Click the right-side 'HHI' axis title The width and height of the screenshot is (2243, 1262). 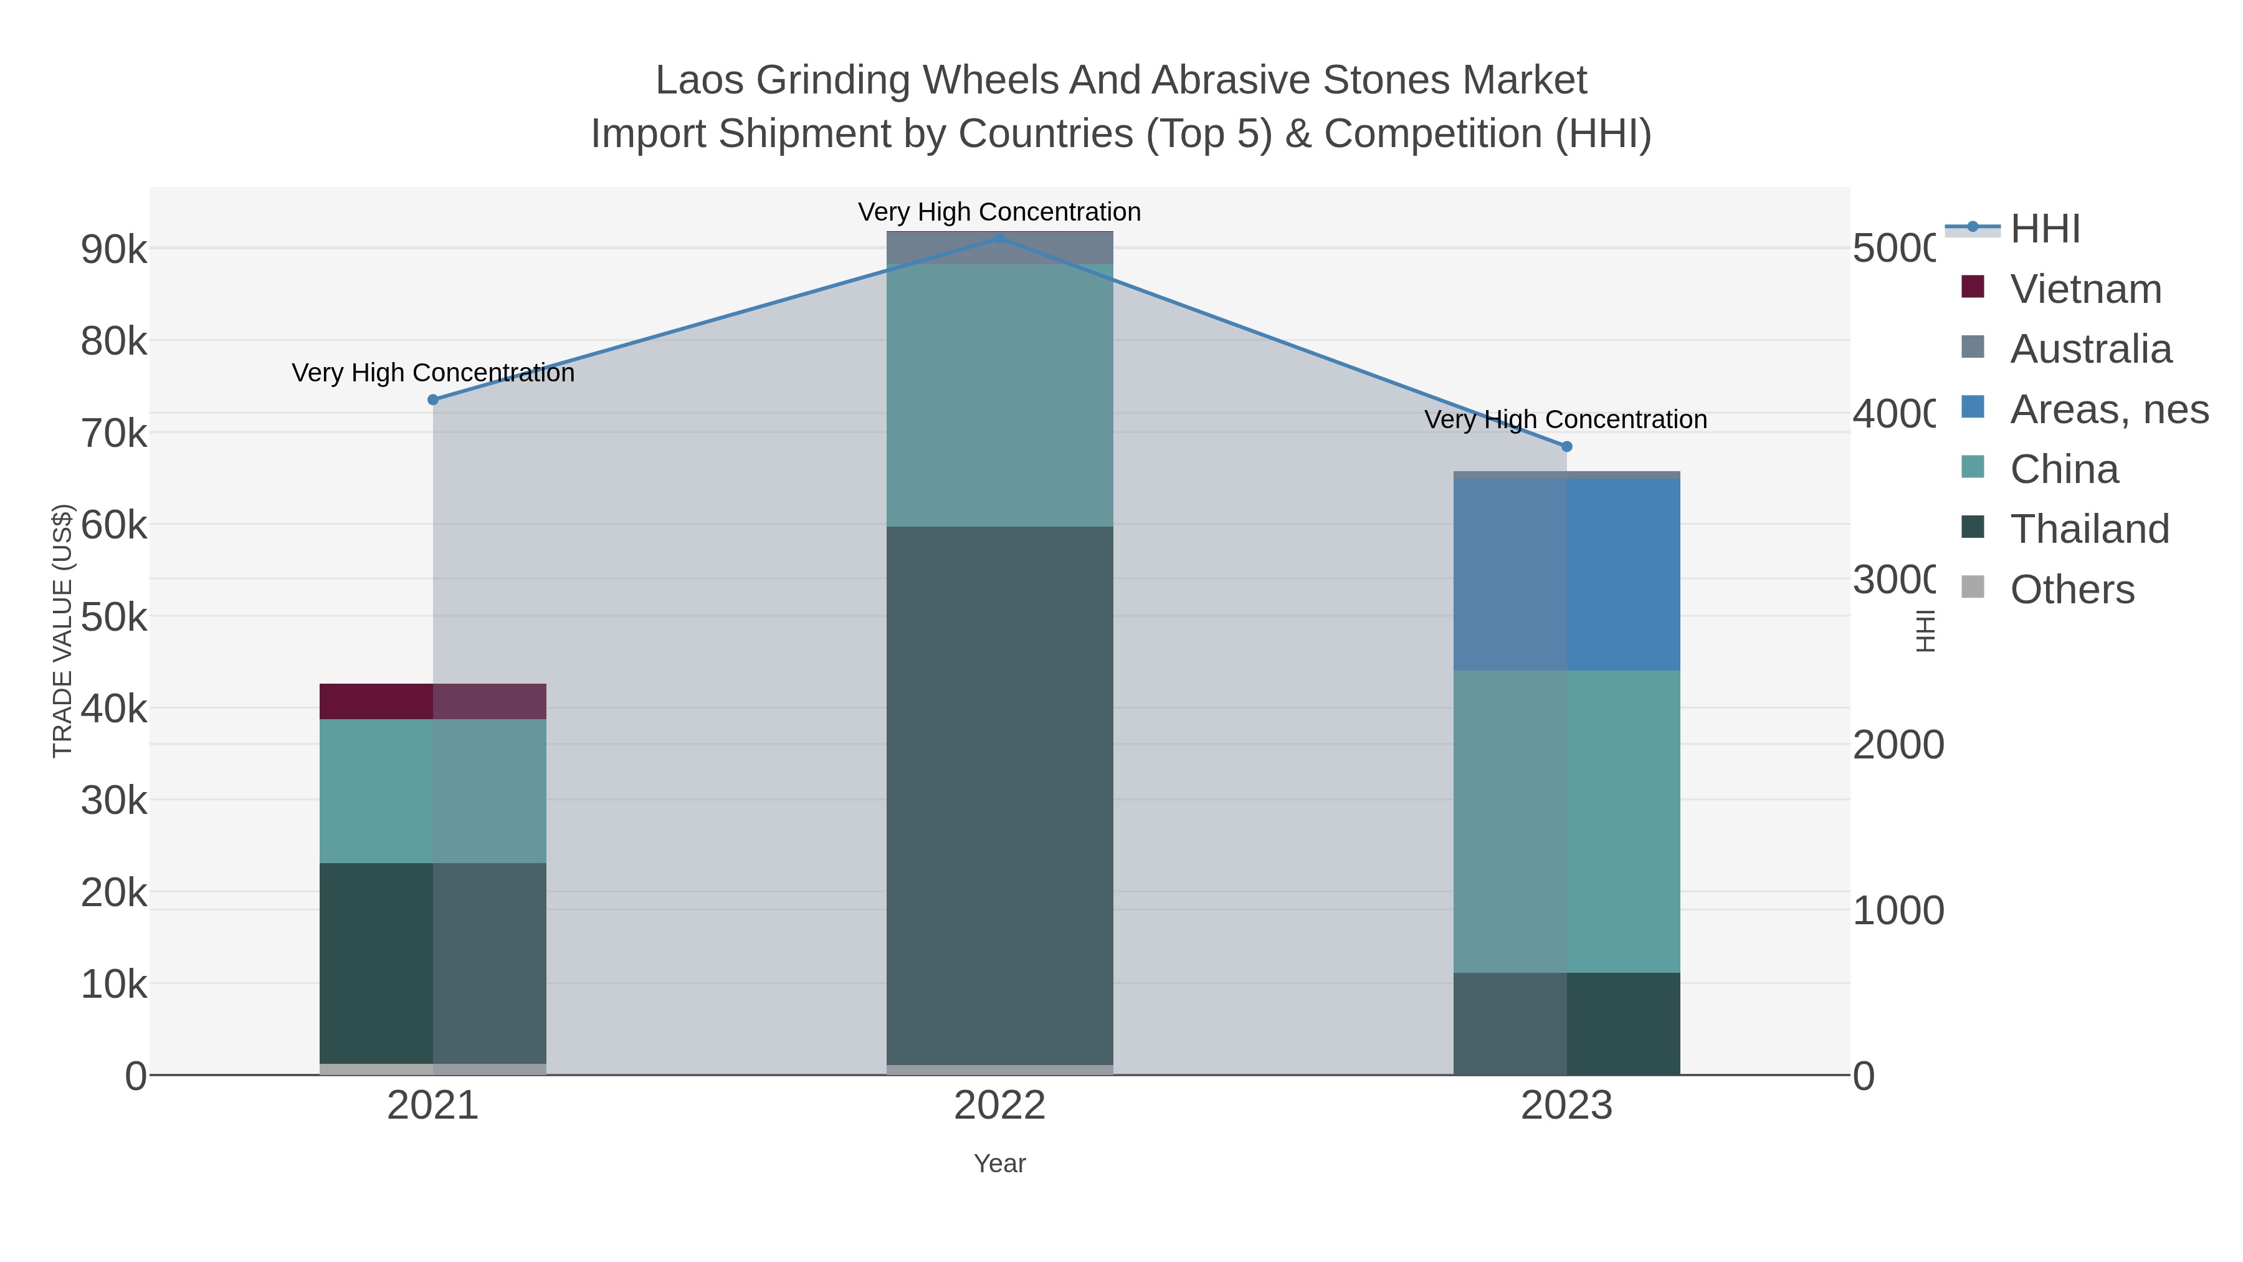click(1926, 631)
